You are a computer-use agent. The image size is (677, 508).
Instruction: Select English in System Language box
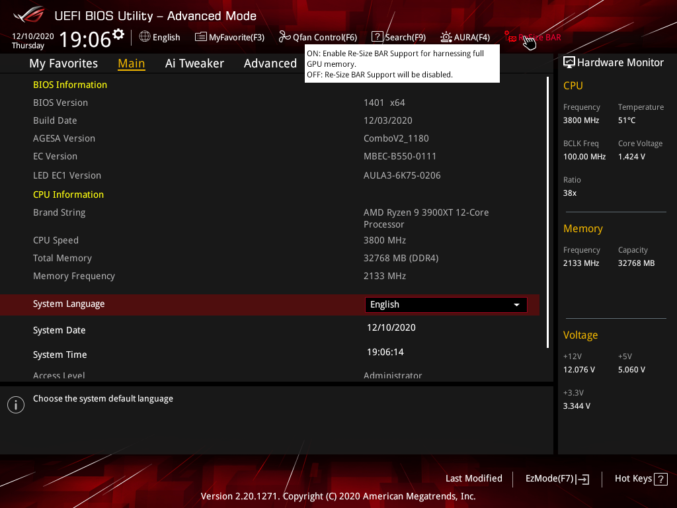click(446, 304)
